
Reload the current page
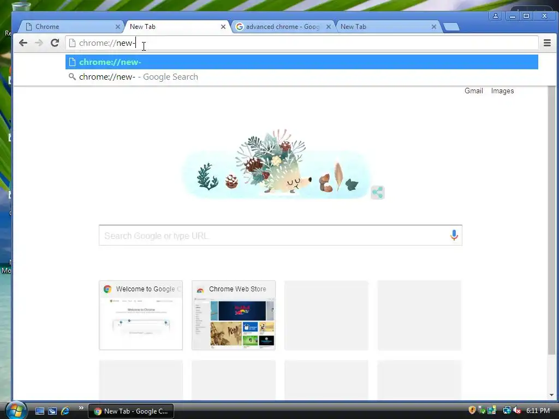point(55,43)
